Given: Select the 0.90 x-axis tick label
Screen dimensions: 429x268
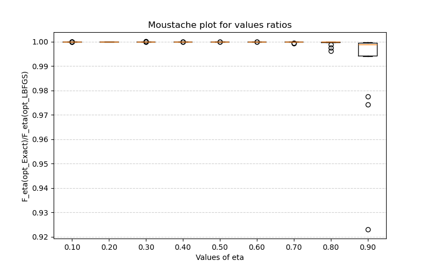Looking at the screenshot, I should point(368,248).
